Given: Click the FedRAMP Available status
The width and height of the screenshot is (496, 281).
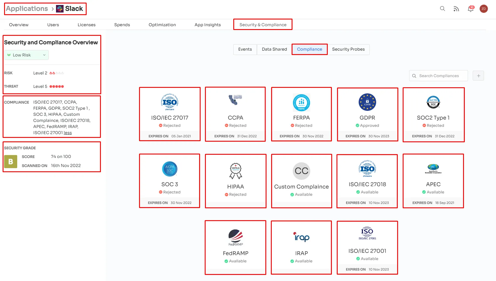Looking at the screenshot, I should click(236, 261).
